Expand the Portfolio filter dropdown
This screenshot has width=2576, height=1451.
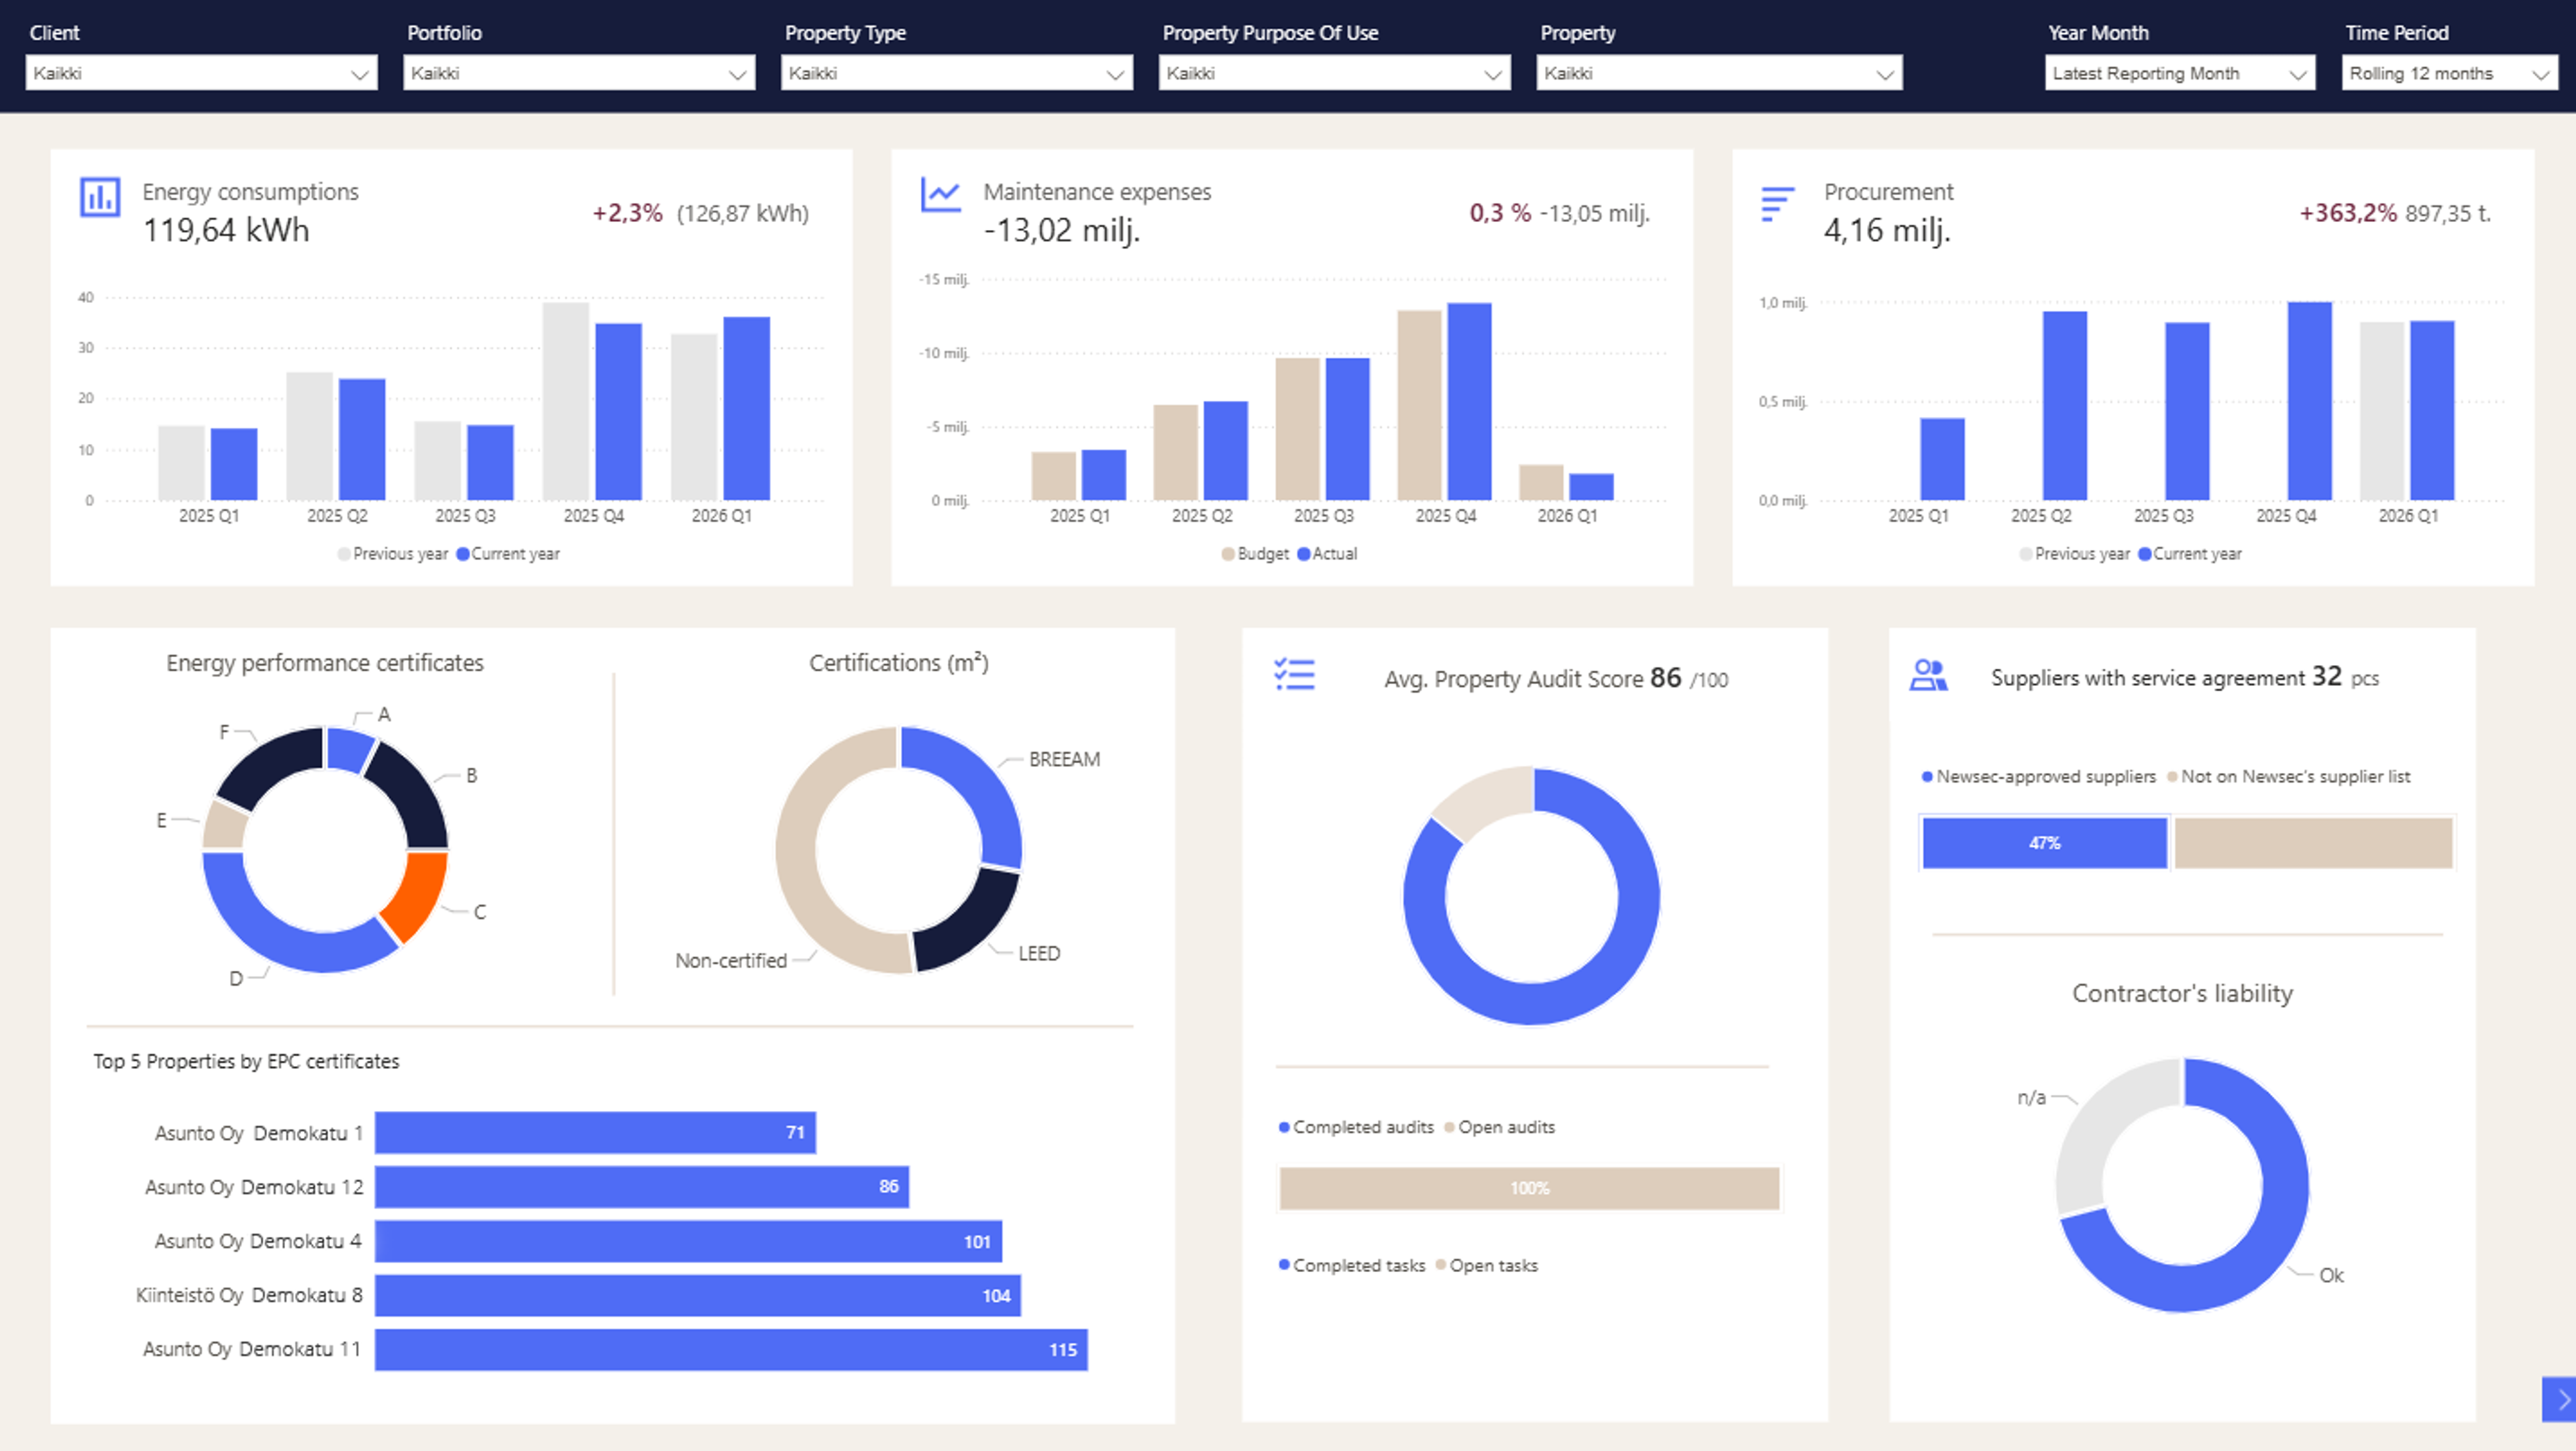(x=579, y=73)
